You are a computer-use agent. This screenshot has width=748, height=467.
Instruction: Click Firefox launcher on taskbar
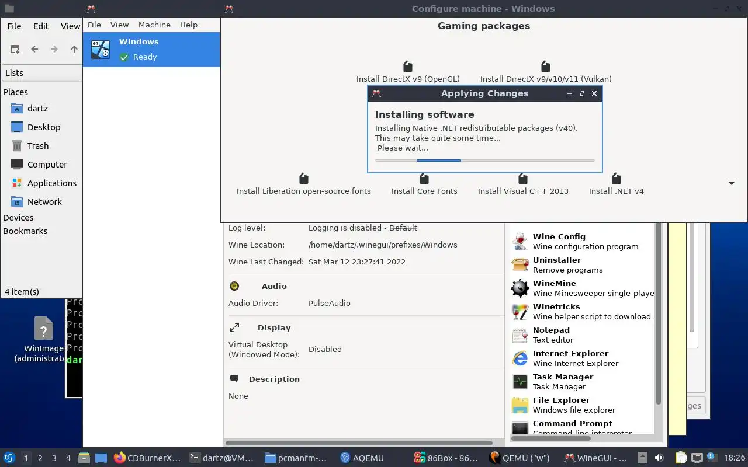point(120,458)
